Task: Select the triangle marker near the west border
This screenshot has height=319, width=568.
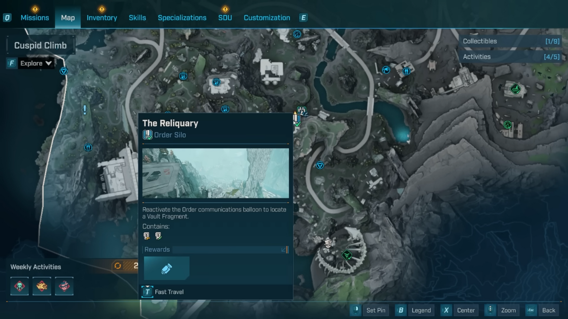Action: 64,71
